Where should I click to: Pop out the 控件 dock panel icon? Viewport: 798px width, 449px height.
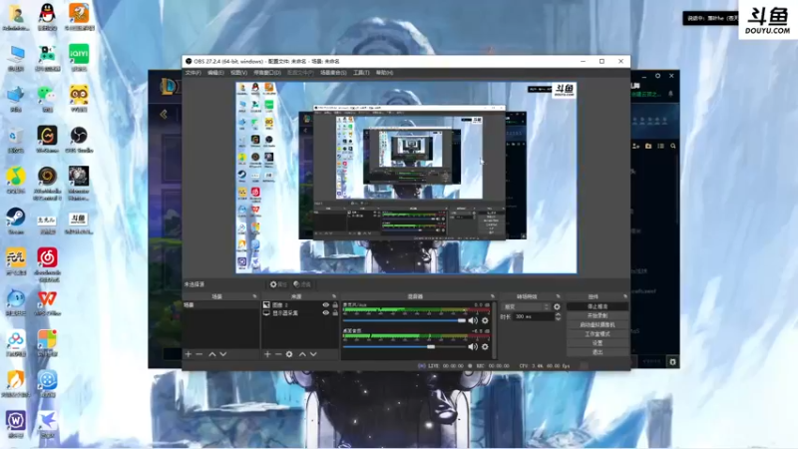click(x=625, y=296)
